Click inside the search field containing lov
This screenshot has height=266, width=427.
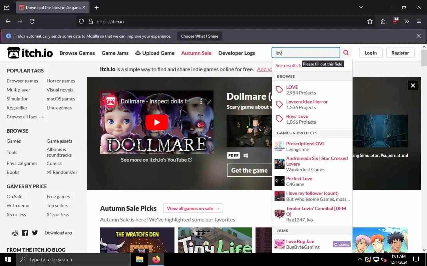306,53
